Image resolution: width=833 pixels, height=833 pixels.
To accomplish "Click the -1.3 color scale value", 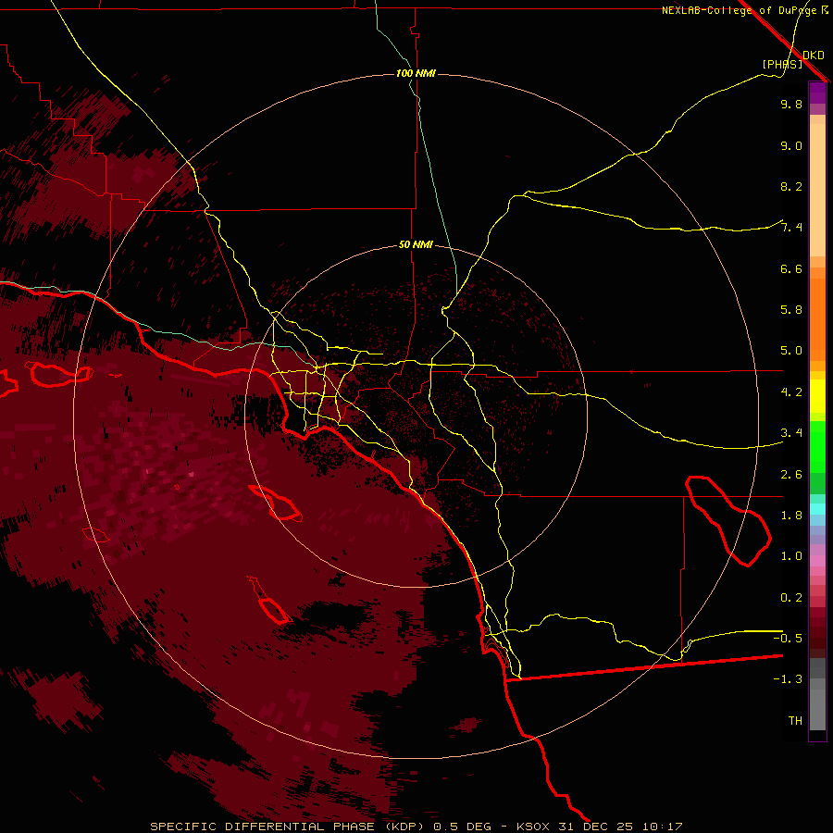I will click(788, 679).
